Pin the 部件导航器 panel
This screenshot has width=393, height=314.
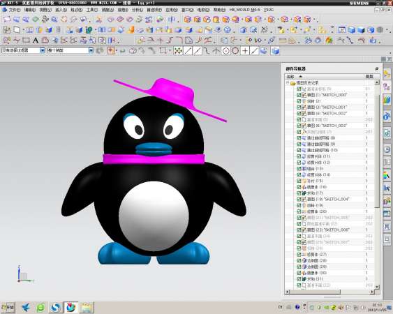coord(377,68)
